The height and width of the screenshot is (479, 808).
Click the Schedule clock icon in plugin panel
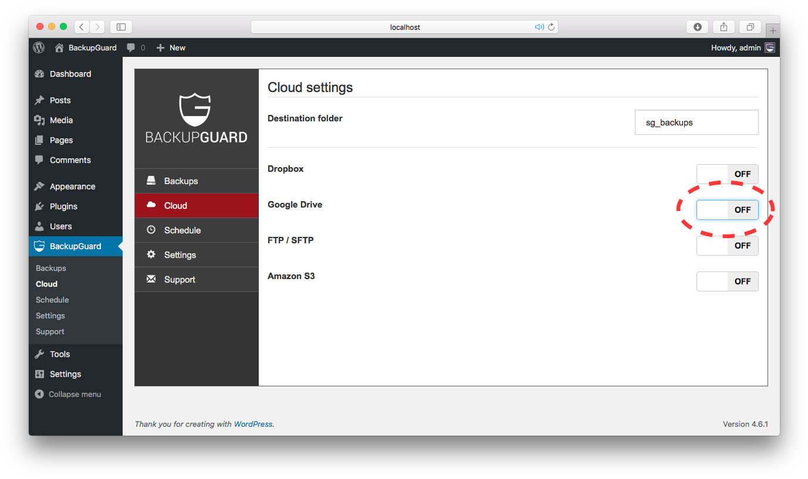point(151,230)
